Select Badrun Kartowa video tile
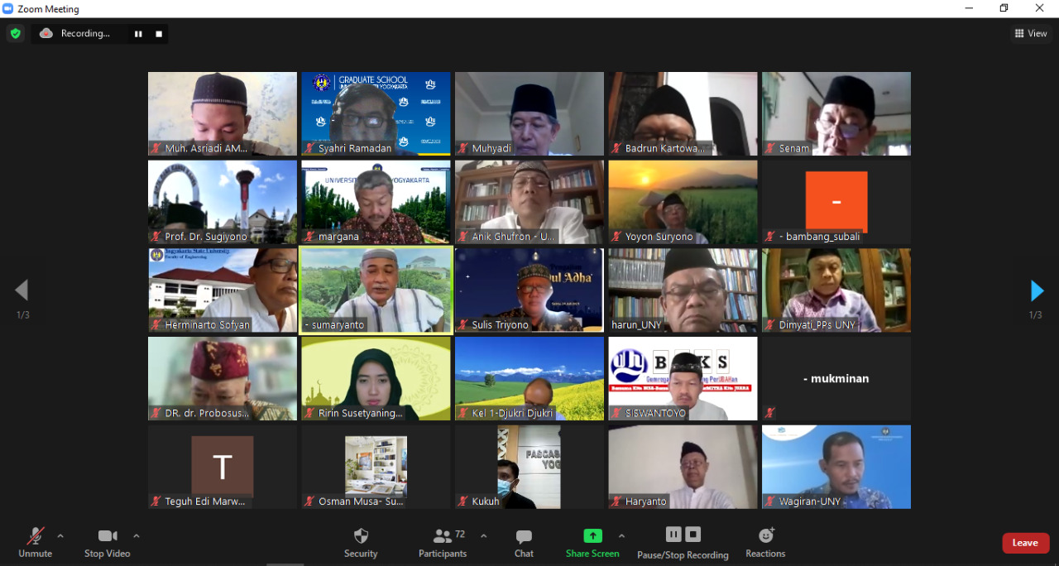Screen dimensions: 1059x566 (x=683, y=113)
